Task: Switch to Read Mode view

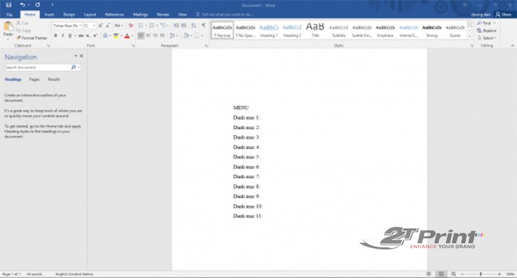Action: [429, 274]
